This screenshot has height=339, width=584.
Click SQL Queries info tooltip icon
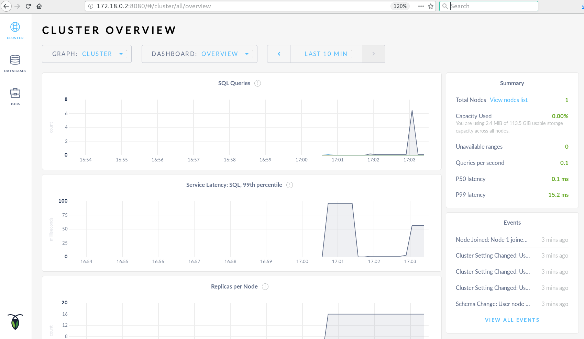coord(257,83)
